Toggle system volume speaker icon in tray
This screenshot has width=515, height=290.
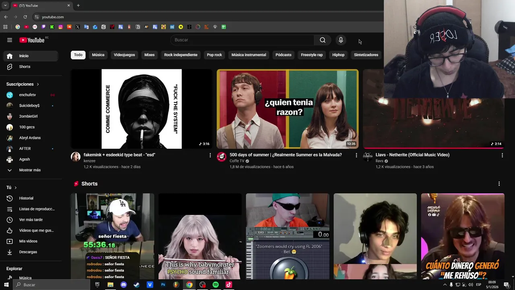471,285
